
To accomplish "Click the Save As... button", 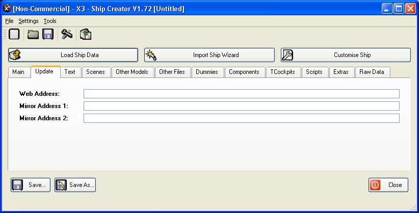I will point(75,185).
